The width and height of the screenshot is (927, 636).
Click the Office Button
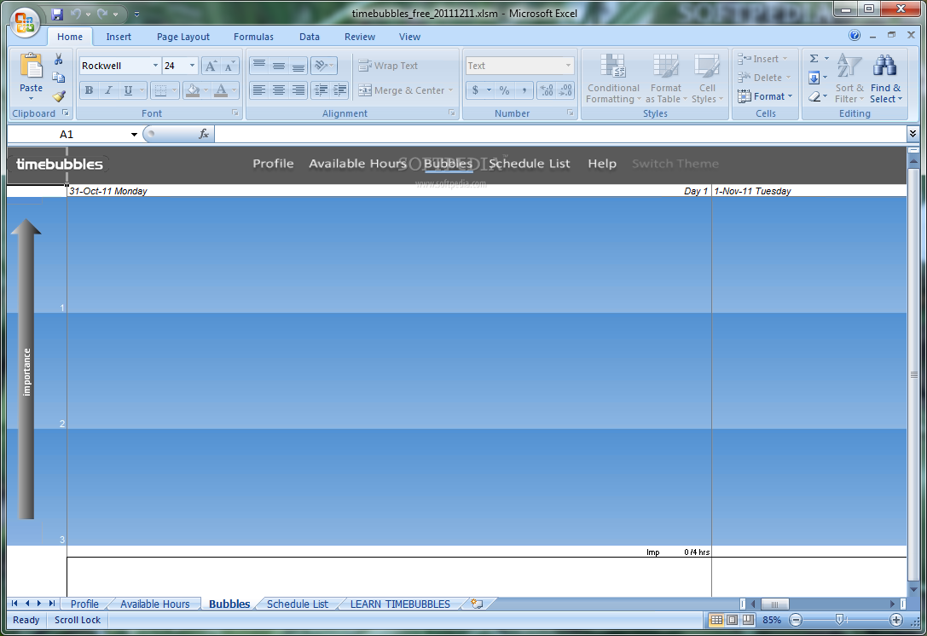pyautogui.click(x=25, y=22)
